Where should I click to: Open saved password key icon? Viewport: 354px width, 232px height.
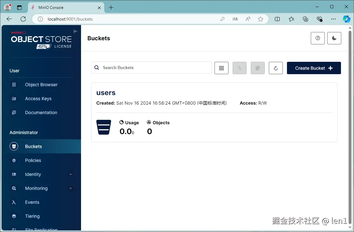coord(222,19)
